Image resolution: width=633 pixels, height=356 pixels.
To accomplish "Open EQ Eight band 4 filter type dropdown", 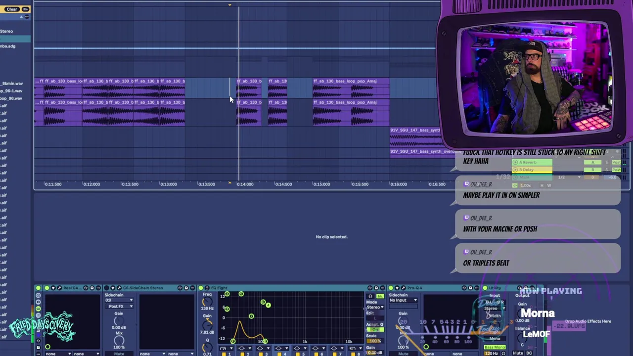I will pos(282,348).
